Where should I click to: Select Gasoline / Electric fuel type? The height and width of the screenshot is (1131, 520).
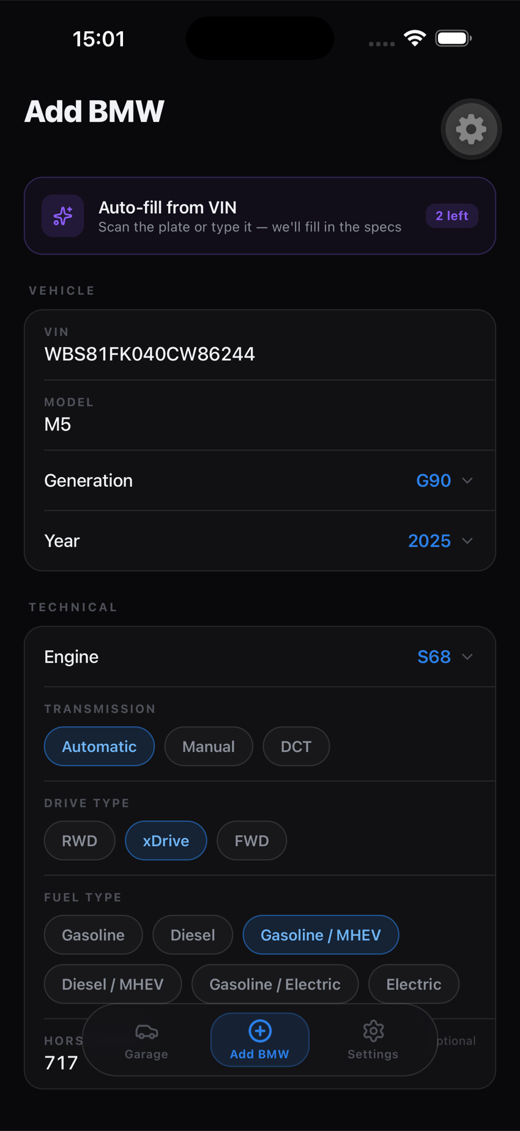(x=275, y=984)
